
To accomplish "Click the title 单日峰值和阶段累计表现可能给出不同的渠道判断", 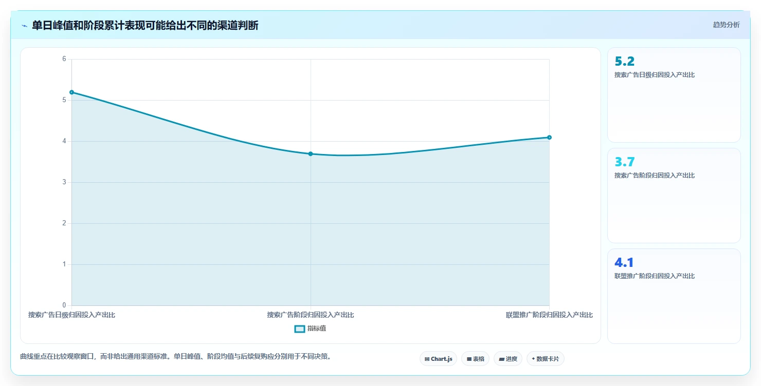I will (x=145, y=25).
